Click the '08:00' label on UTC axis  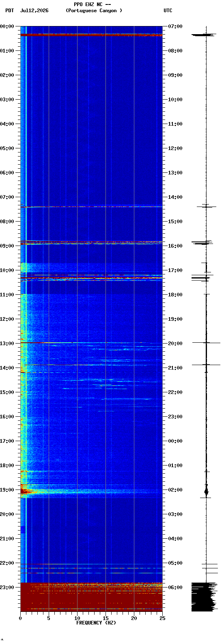175,51
